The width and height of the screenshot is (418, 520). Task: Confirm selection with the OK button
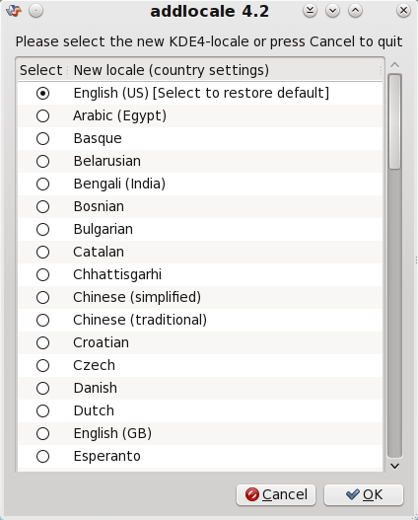tap(364, 494)
